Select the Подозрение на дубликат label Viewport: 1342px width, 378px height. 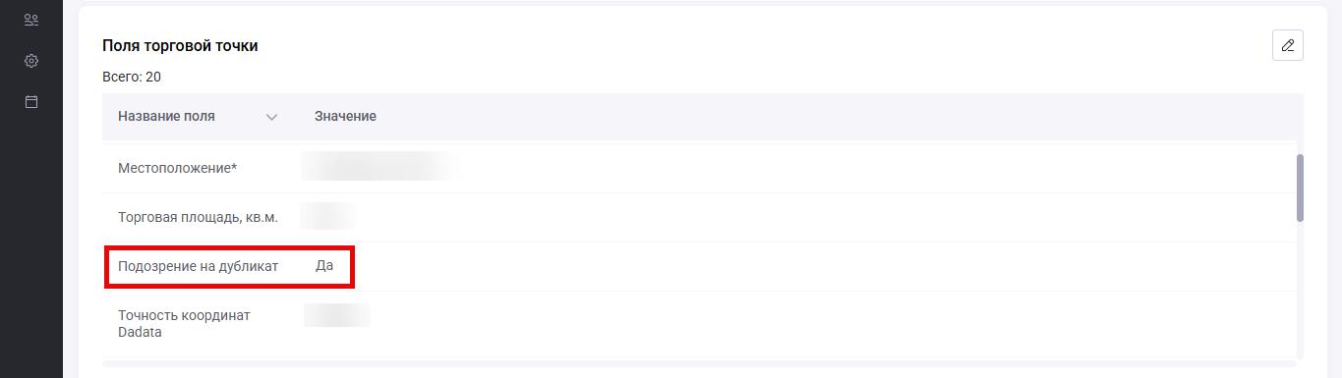pos(198,266)
